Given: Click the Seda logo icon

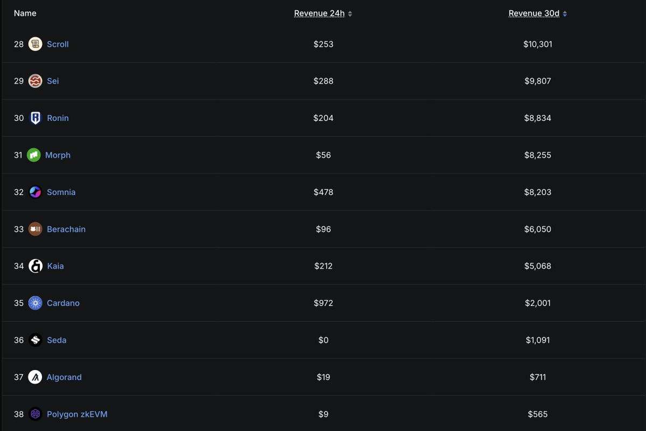Looking at the screenshot, I should click(36, 340).
